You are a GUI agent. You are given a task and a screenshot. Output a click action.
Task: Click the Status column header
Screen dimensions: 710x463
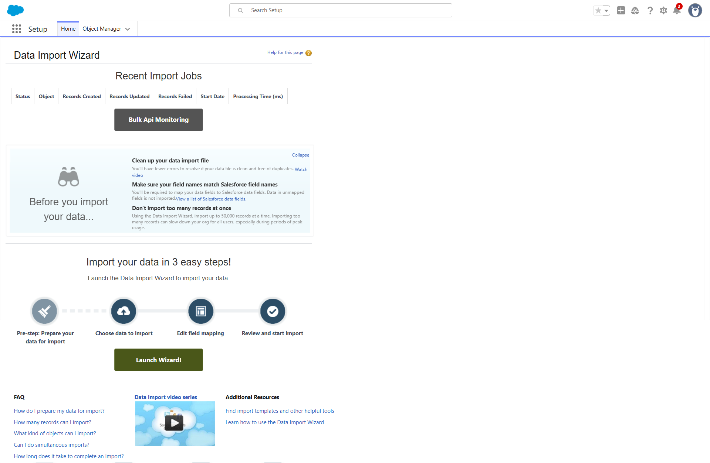coord(23,96)
